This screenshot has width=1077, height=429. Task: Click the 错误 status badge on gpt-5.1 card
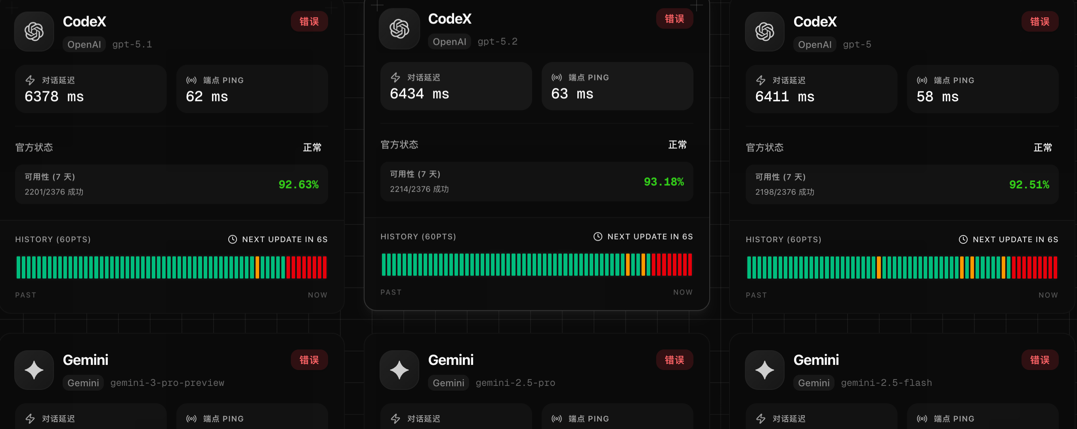[309, 21]
